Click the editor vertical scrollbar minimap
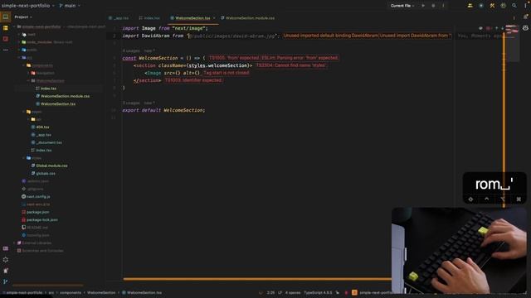The width and height of the screenshot is (531, 298). tap(512, 44)
